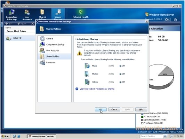Launch Internet Explorer quick launch icon
This screenshot has height=139, width=185.
coord(19,136)
